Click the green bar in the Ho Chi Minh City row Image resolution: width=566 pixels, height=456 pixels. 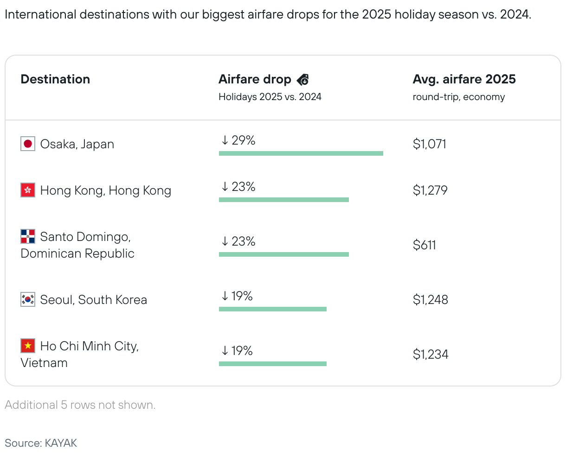273,364
